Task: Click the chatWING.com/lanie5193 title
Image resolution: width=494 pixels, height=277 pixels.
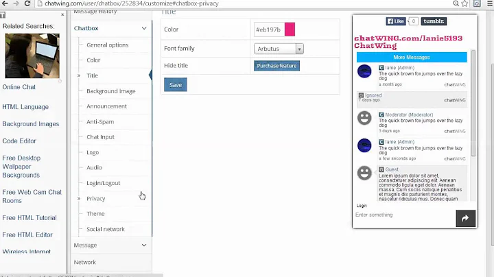Action: coord(408,38)
